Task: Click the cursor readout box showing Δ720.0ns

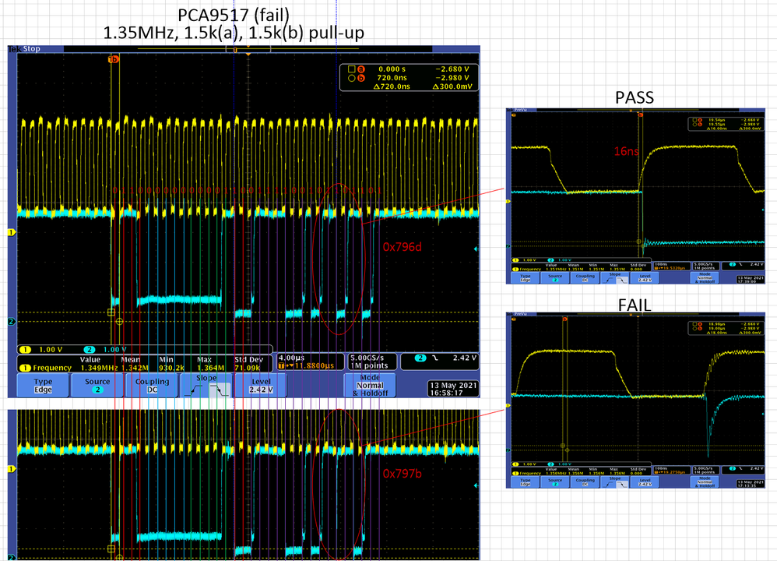Action: click(410, 77)
